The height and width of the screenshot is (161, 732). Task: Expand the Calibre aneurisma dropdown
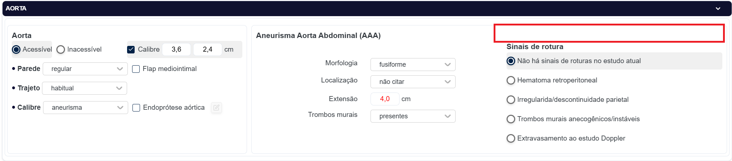(x=85, y=108)
